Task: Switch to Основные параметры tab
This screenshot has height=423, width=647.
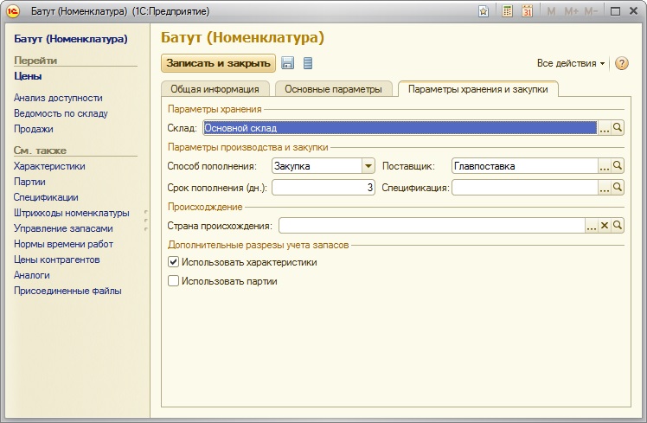Action: pyautogui.click(x=333, y=89)
